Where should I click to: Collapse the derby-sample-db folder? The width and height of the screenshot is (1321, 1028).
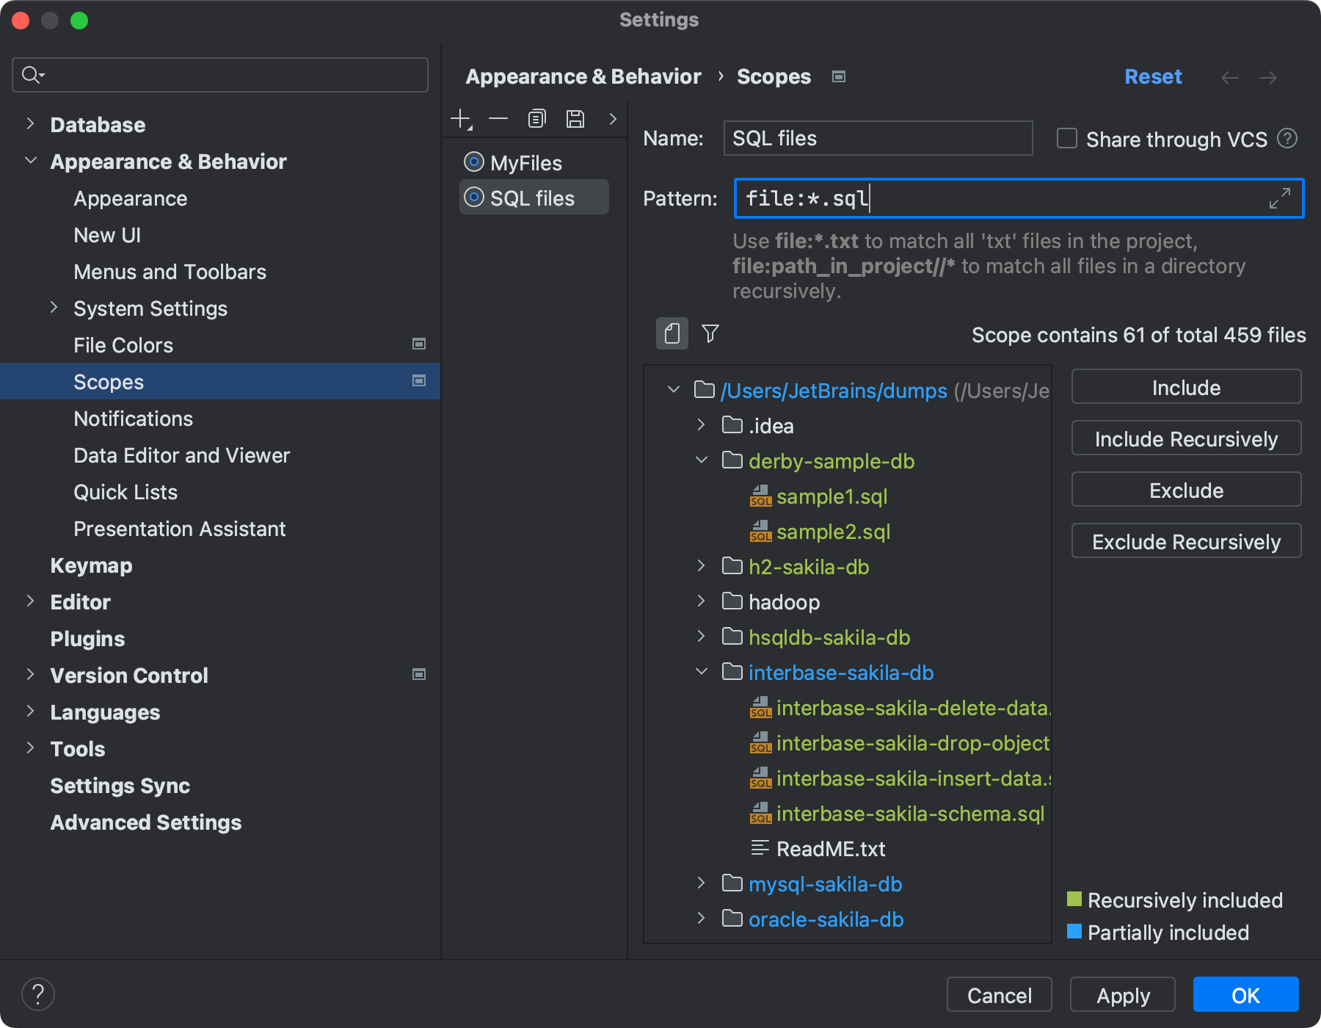[x=702, y=460]
